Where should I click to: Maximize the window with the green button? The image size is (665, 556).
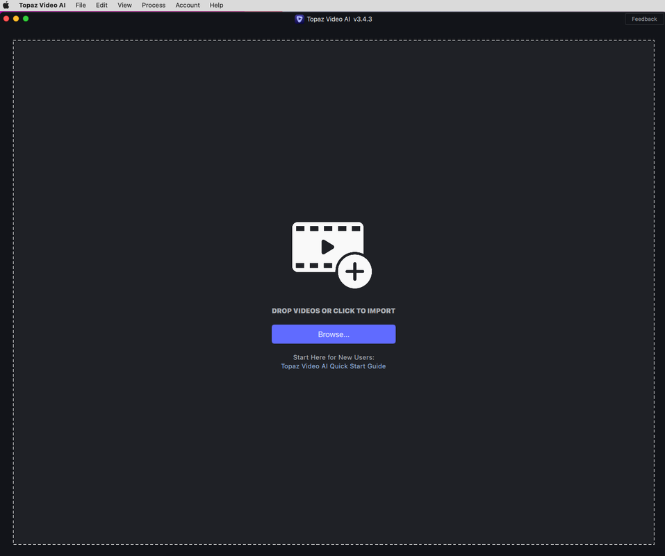point(26,19)
